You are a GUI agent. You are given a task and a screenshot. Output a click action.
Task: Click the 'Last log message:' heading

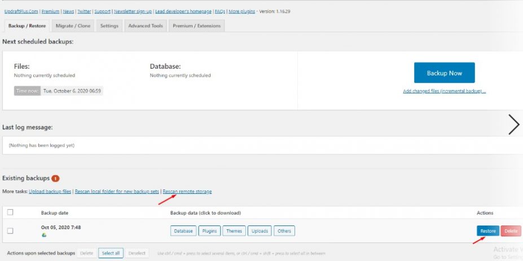pyautogui.click(x=27, y=127)
